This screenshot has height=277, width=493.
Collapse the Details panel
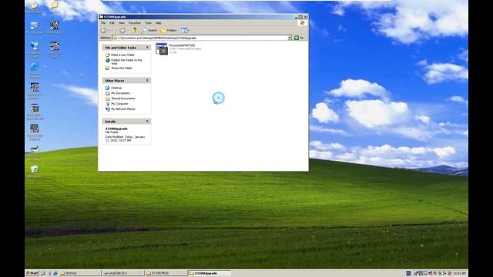(x=147, y=122)
